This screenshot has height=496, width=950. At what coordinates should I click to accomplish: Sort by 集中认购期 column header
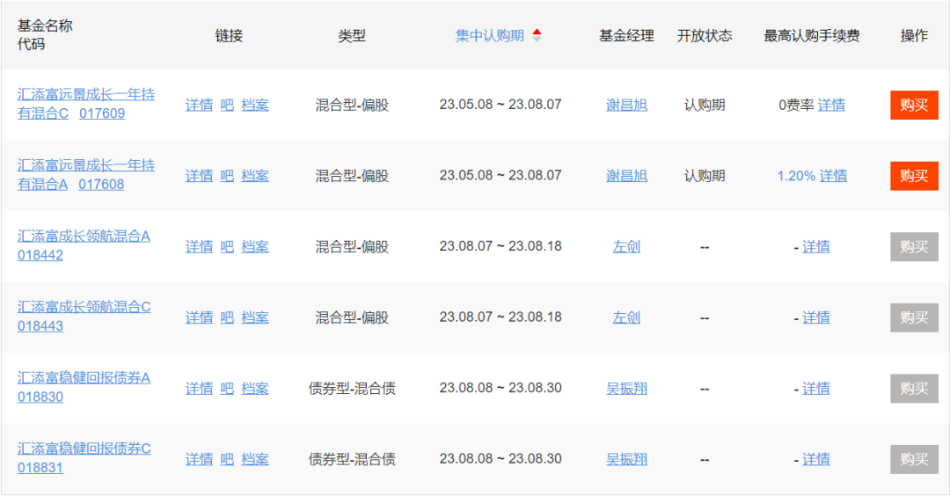point(490,36)
